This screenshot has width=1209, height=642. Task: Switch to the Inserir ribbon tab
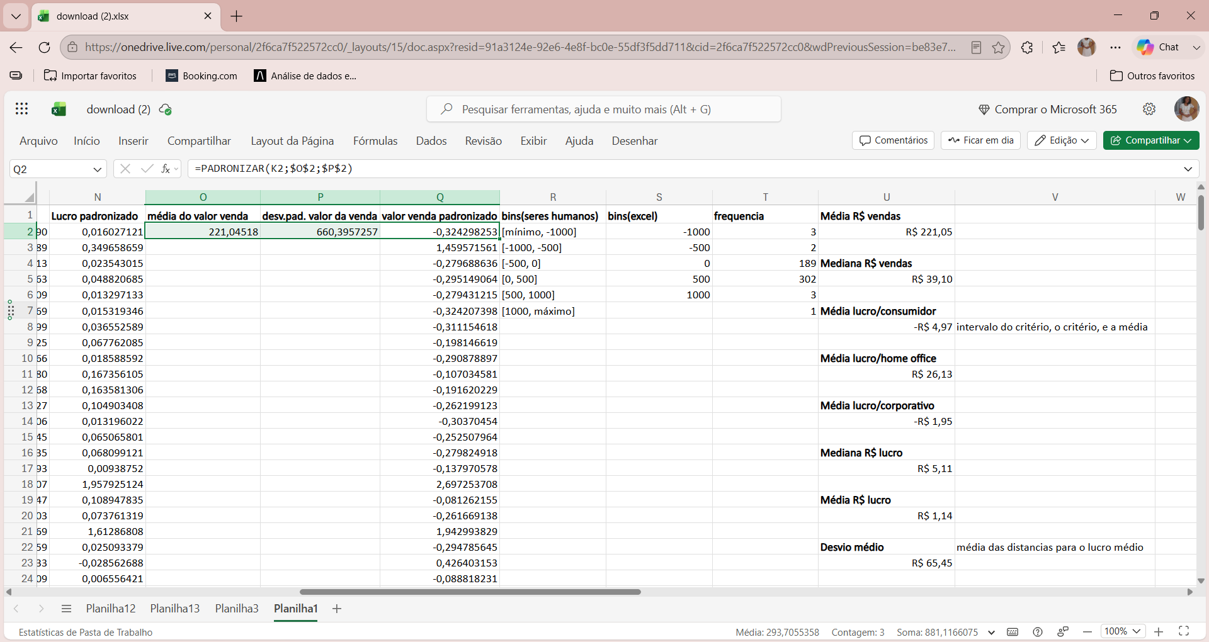click(x=133, y=141)
